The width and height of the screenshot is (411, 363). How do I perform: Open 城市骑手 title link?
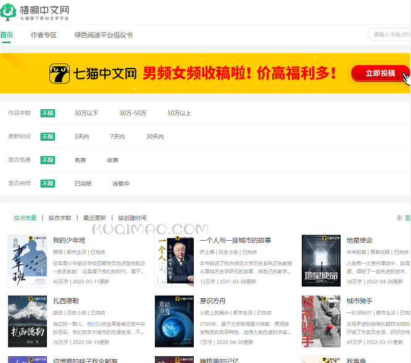coord(360,301)
